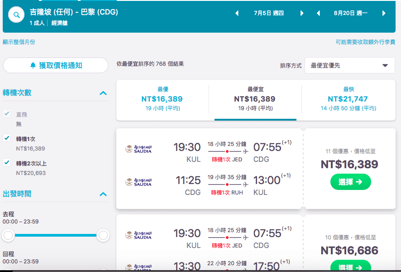
Task: Click Saudia logo on NT$16,686 outbound flight
Action: coord(138,235)
